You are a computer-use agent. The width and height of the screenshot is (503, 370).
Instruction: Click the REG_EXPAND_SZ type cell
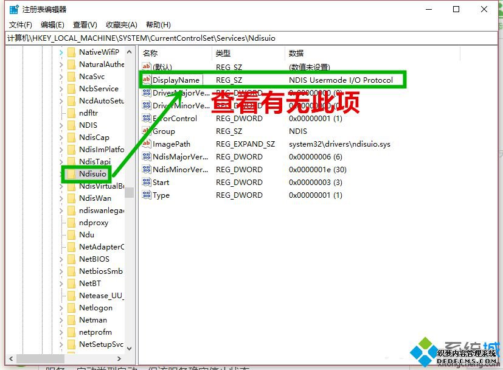point(245,144)
